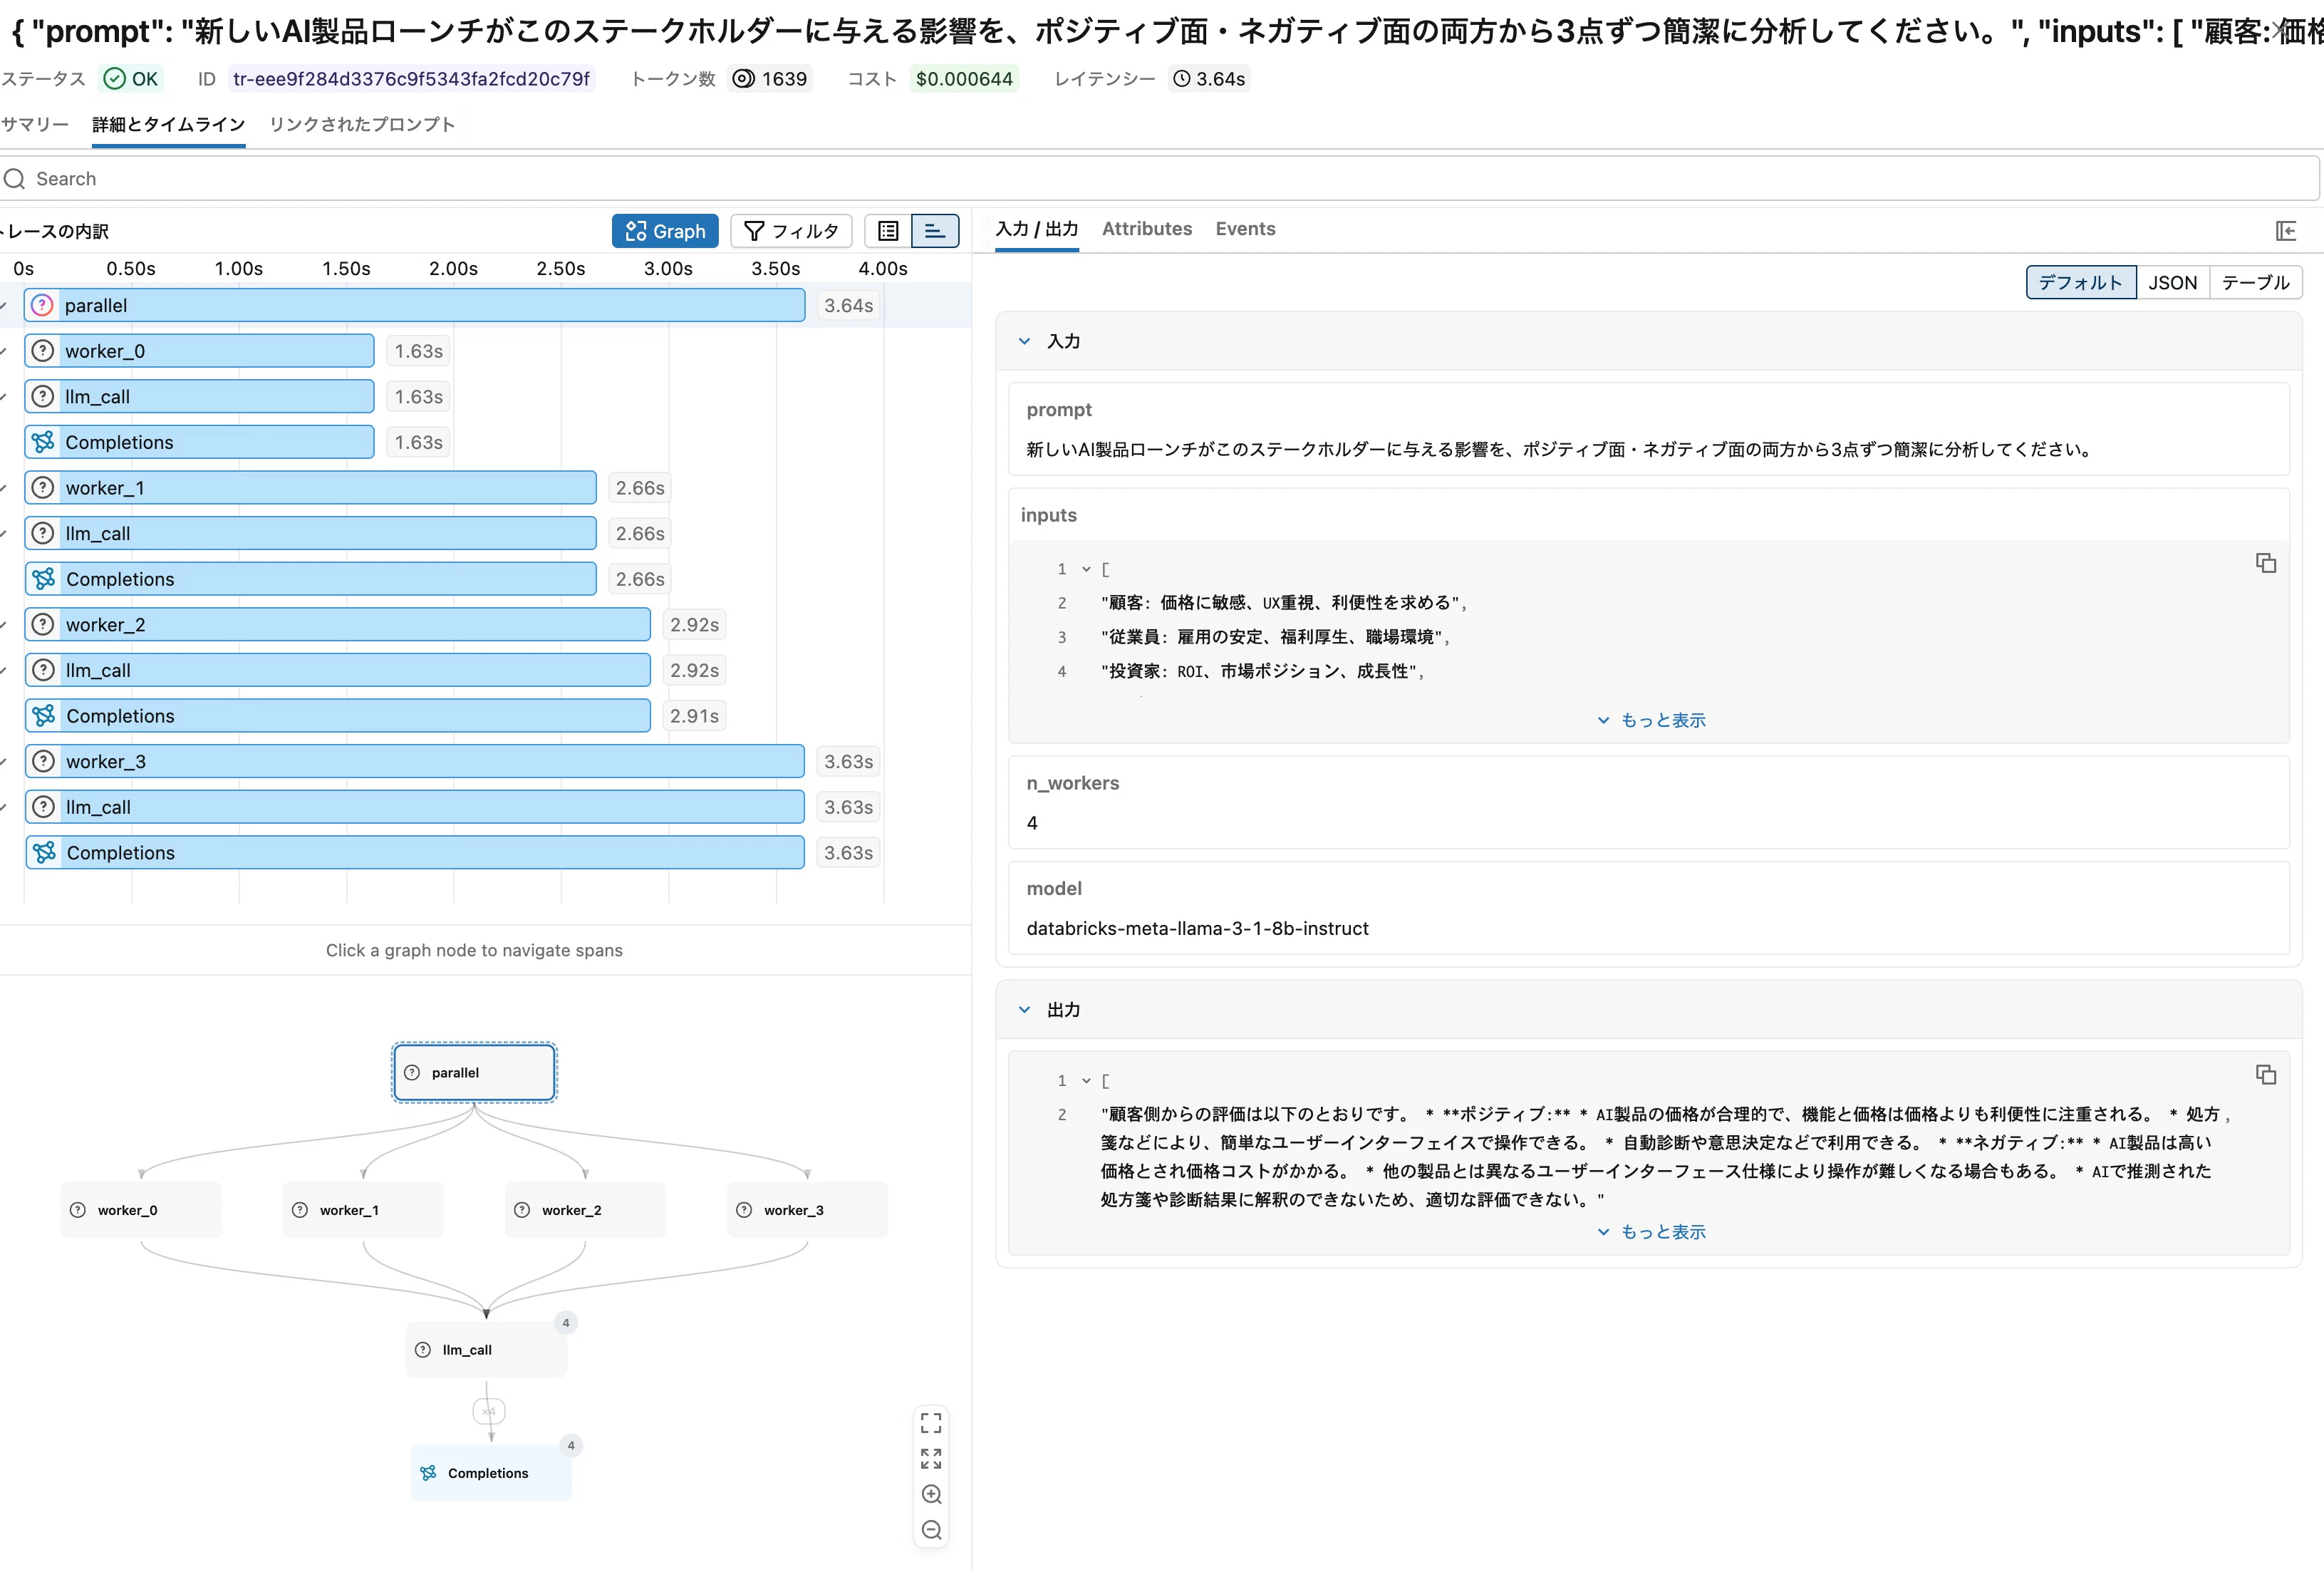
Task: Click the Completions icon under worker_3
Action: point(43,853)
